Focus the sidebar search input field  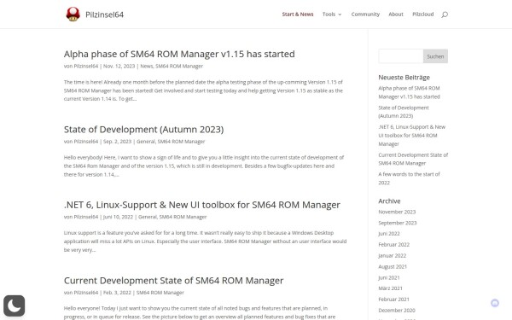click(x=401, y=56)
